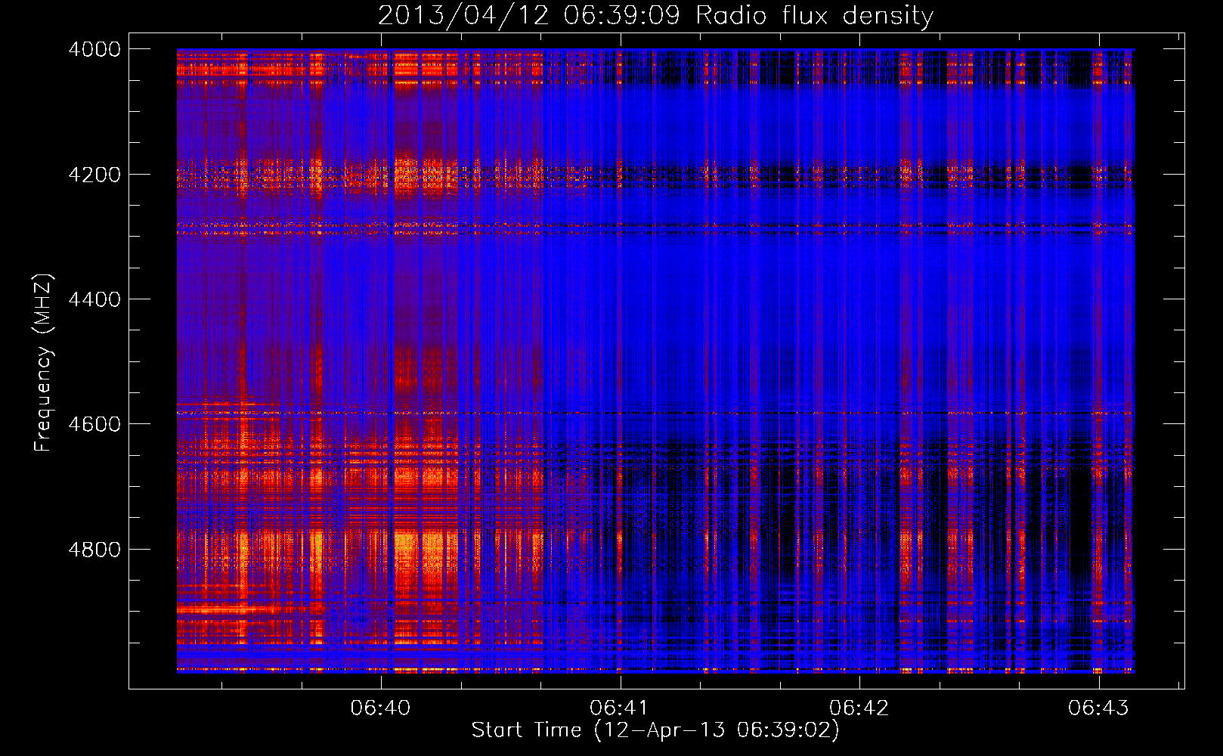
Task: Click the 4600 frequency tick label
Action: click(x=94, y=424)
